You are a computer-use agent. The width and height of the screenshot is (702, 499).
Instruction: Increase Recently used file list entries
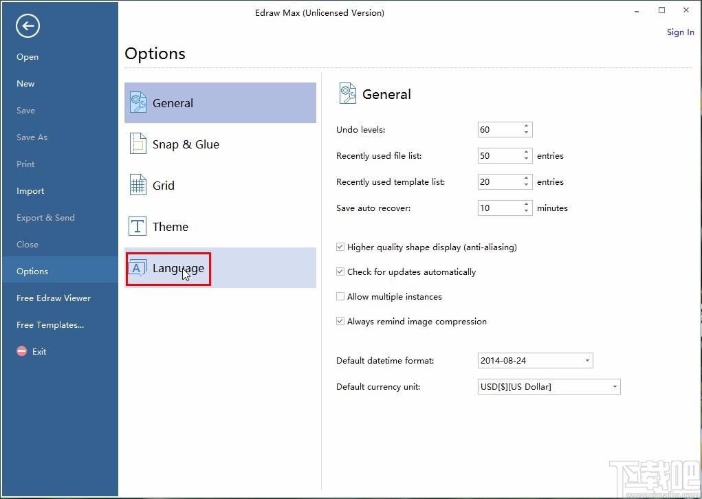point(527,152)
